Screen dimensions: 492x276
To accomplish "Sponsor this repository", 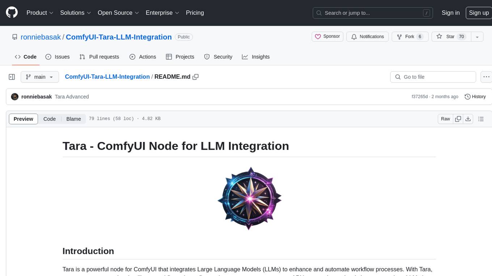I will (327, 36).
